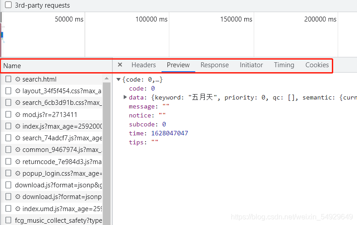Tick the checkbox for layout_34f5f454.css
Image resolution: width=357 pixels, height=225 pixels.
pos(8,91)
